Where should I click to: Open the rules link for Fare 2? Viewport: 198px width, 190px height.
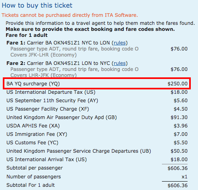pyautogui.click(x=119, y=63)
